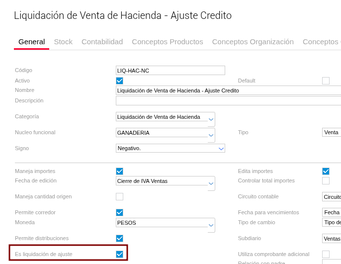Click the Código input field
Screen dimensions: 341x264
(170, 71)
